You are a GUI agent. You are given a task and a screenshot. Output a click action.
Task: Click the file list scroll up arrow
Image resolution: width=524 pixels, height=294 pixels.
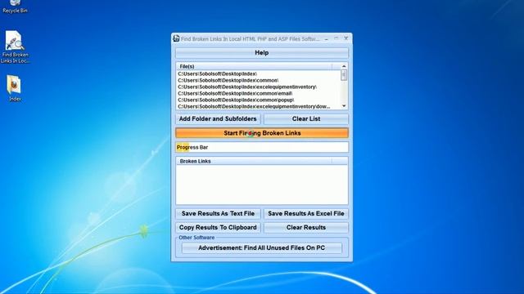[x=344, y=66]
